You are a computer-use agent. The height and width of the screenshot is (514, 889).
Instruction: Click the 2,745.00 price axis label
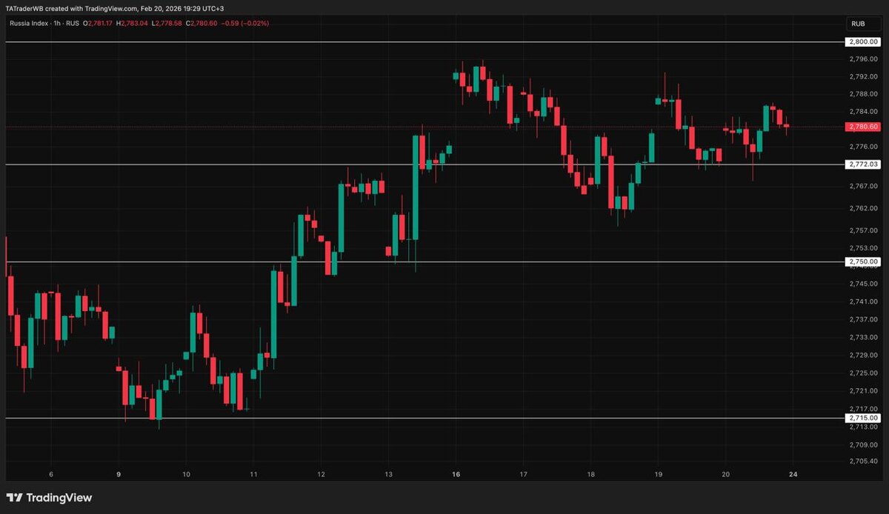(x=864, y=284)
